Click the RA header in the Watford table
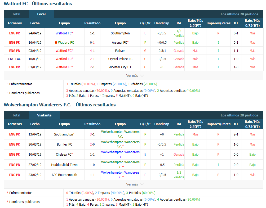This screenshot has height=208, width=266. tap(179, 23)
